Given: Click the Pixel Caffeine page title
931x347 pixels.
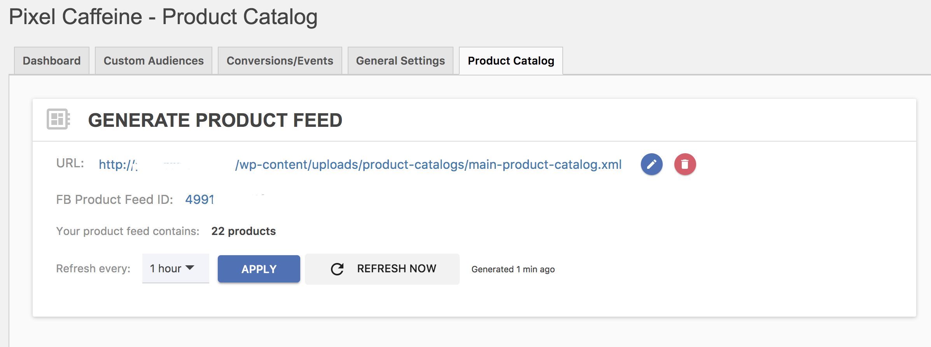Looking at the screenshot, I should tap(163, 17).
